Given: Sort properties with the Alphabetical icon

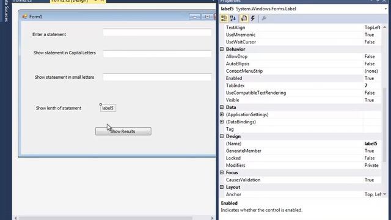Looking at the screenshot, I should [x=233, y=18].
